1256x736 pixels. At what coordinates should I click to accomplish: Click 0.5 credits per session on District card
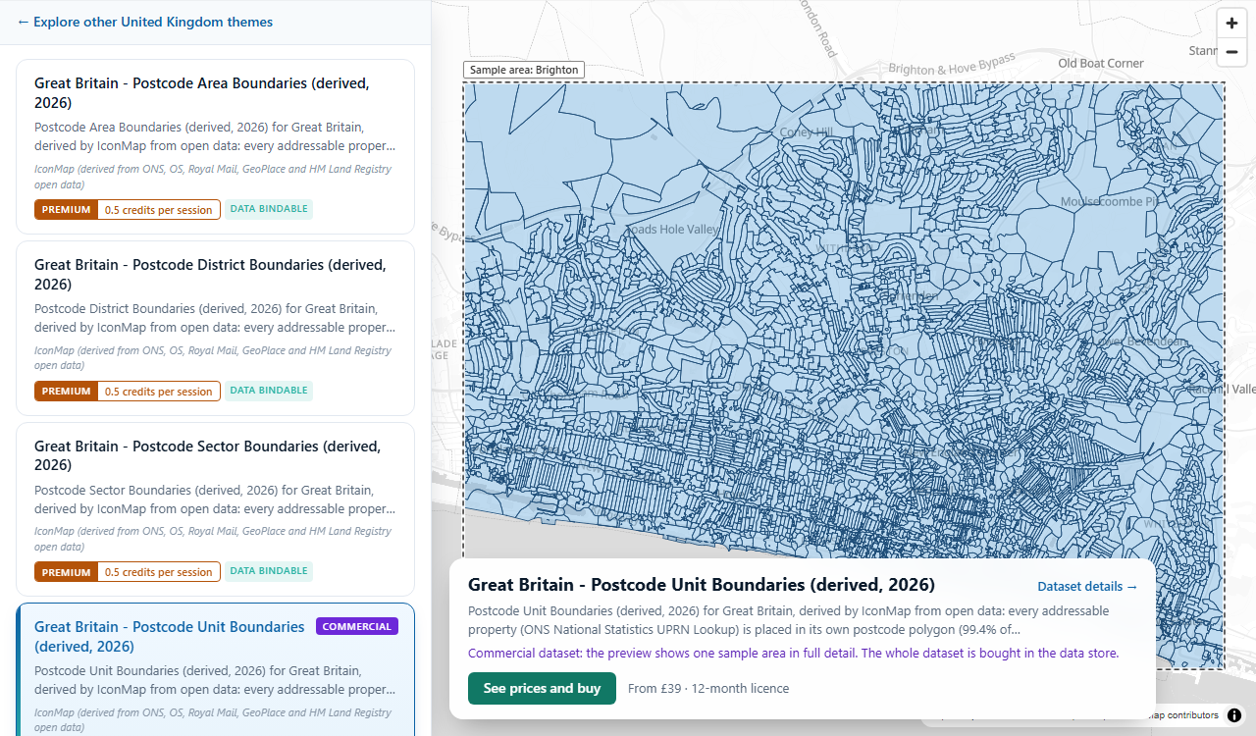(x=159, y=392)
